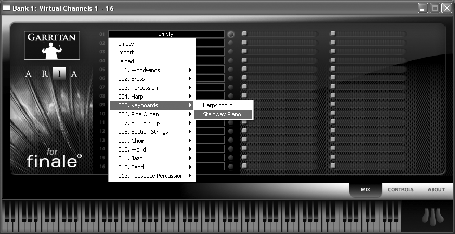
Task: Toggle the channel 16 indicator light
Action: (x=231, y=167)
